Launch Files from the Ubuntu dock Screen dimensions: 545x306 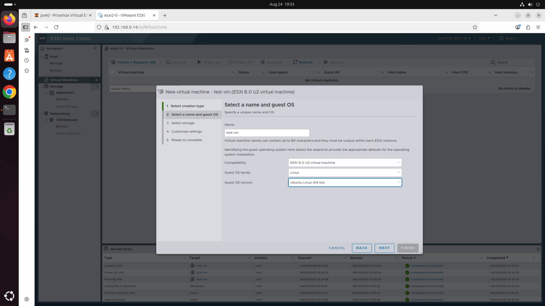(x=9, y=37)
